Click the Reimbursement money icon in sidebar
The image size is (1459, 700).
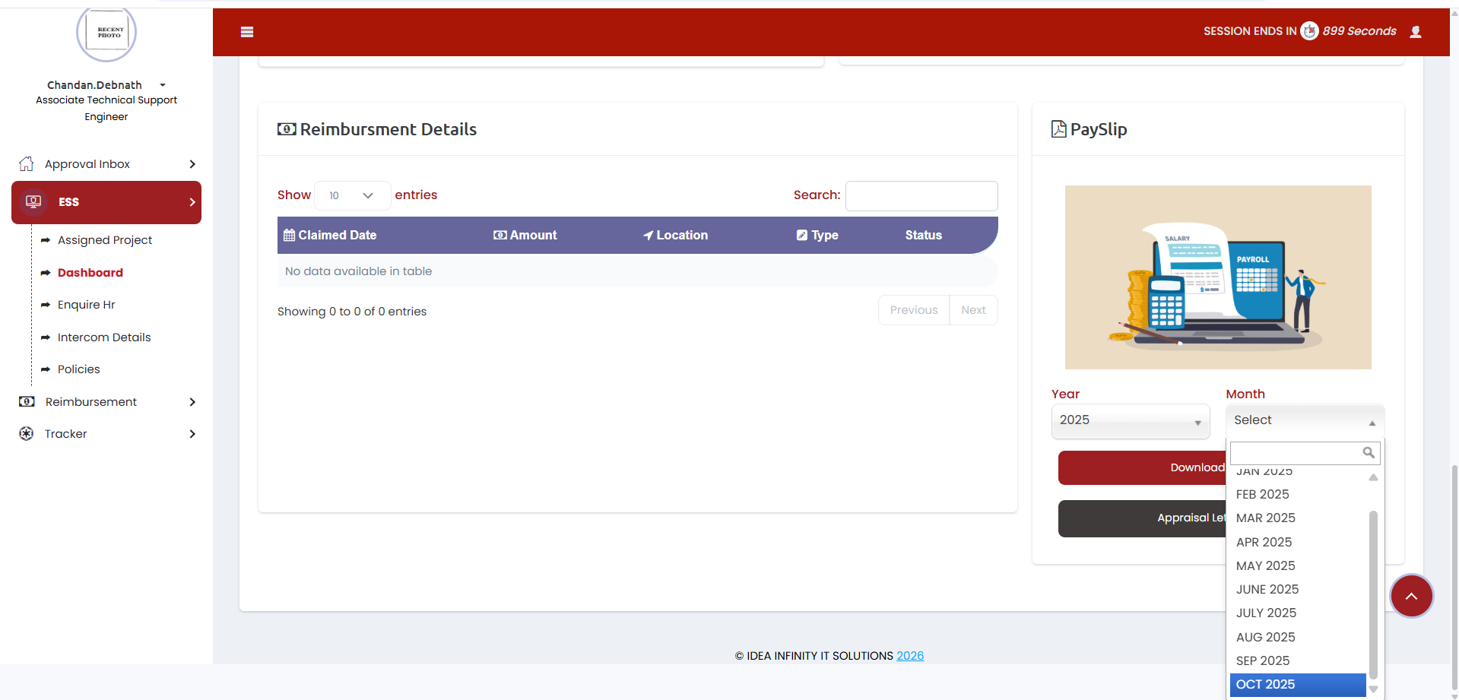[27, 402]
